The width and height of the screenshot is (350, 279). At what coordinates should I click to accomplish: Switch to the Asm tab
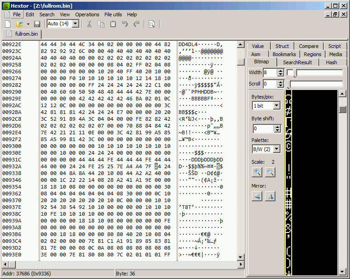click(x=255, y=54)
